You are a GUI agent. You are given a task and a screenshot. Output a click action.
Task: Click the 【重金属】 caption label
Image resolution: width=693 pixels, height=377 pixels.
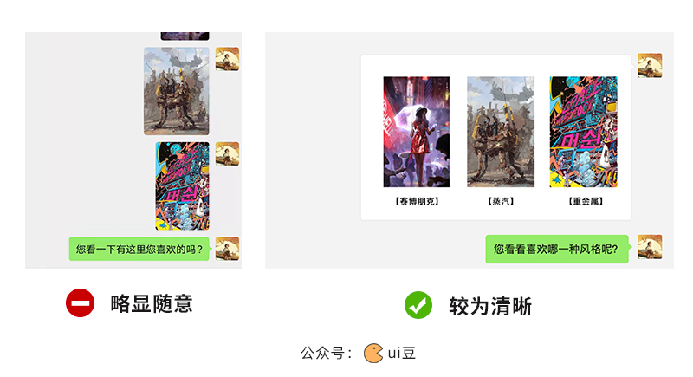(x=586, y=202)
